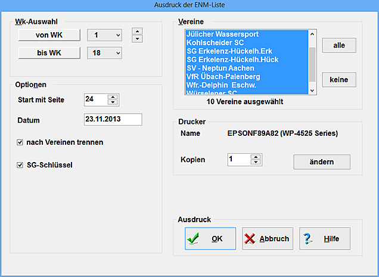Deselect all clubs with 'keine' button
This screenshot has width=379, height=277.
pos(338,79)
